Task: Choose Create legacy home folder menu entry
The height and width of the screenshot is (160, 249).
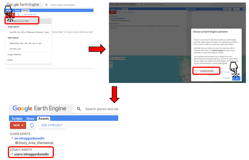Action: coord(28,21)
